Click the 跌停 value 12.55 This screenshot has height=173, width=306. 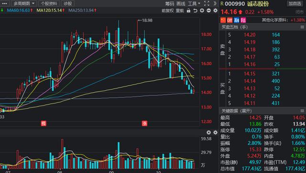click(x=299, y=150)
